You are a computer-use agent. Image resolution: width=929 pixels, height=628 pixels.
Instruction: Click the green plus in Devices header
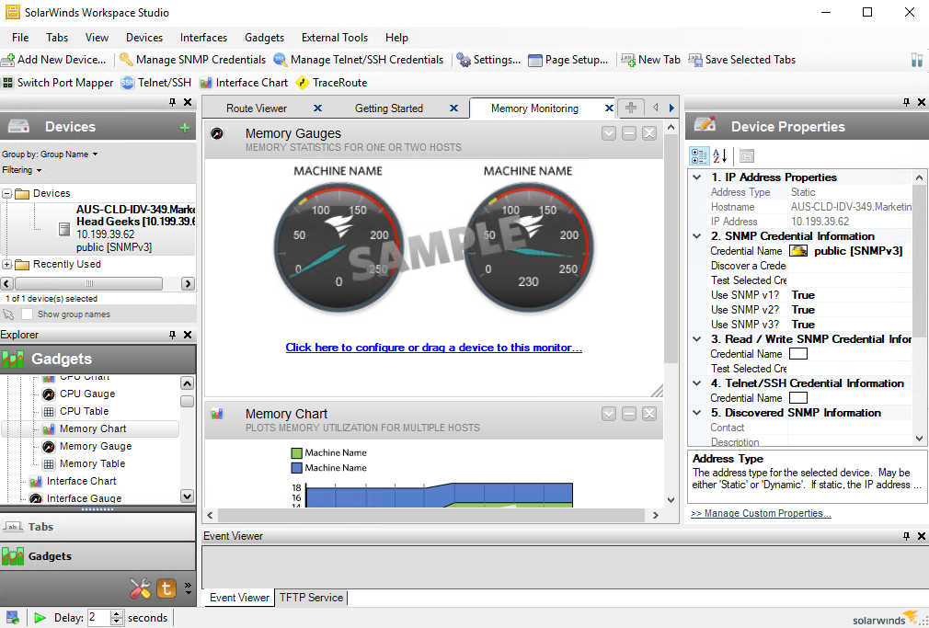click(x=185, y=128)
